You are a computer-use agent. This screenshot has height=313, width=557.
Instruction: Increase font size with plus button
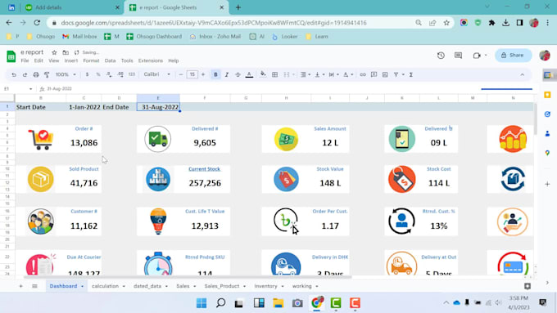pyautogui.click(x=203, y=74)
